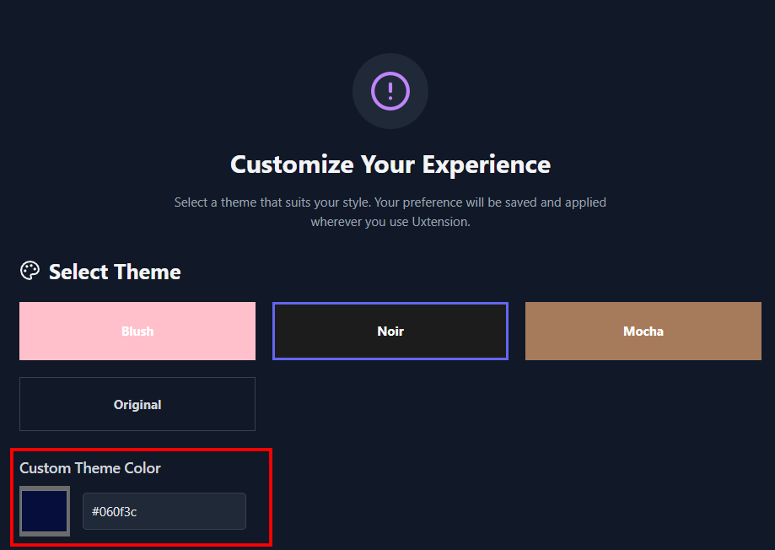Pick the pink Blush theme tile
The width and height of the screenshot is (775, 550).
pyautogui.click(x=137, y=331)
